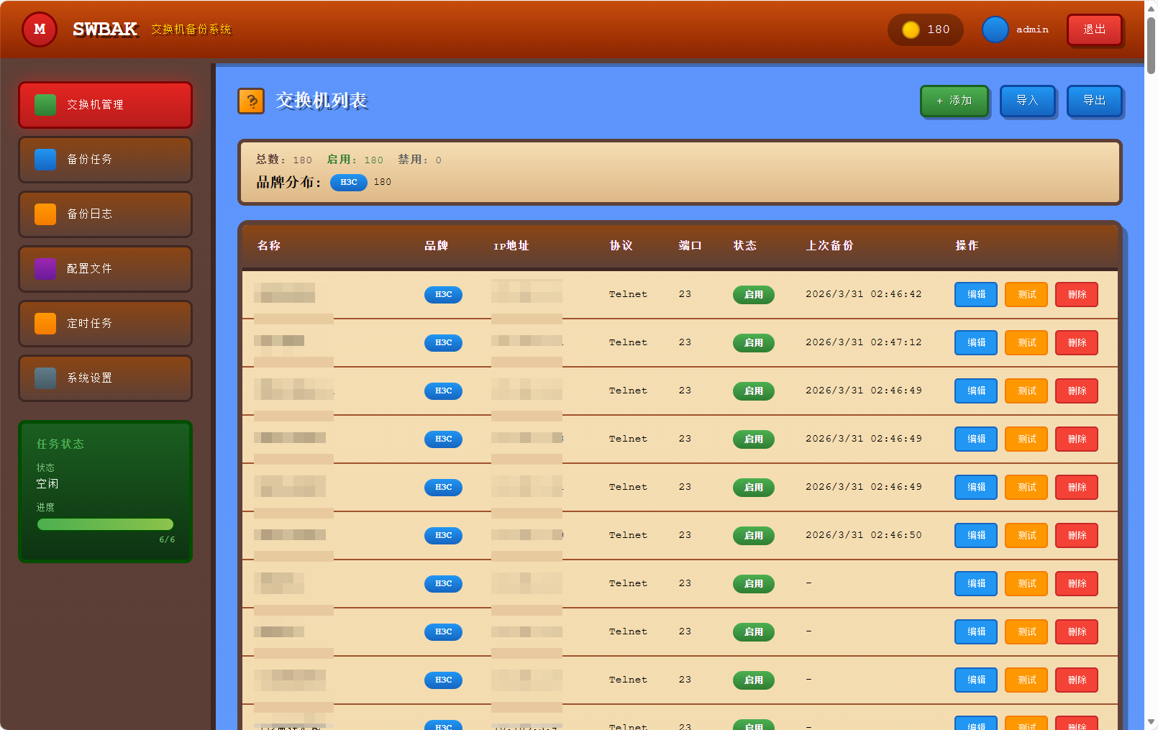Viewport: 1158px width, 730px height.
Task: Disable the 启用 status on the last visible row
Action: pyautogui.click(x=753, y=725)
